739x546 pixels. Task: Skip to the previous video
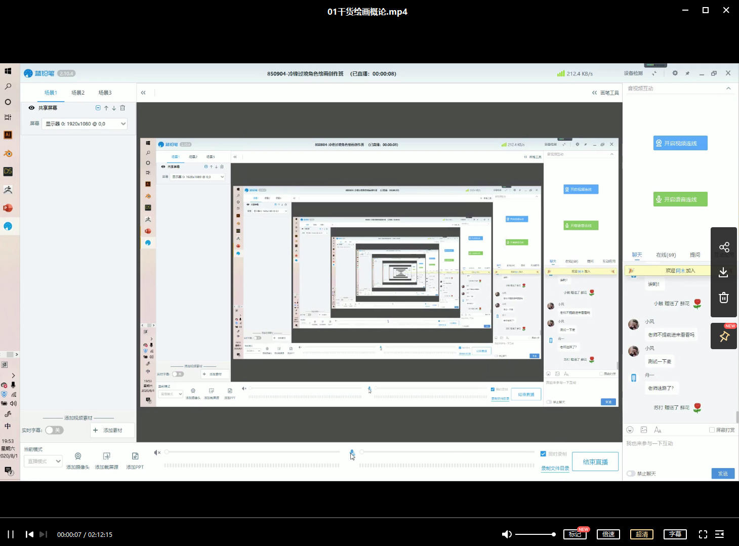[x=30, y=534]
